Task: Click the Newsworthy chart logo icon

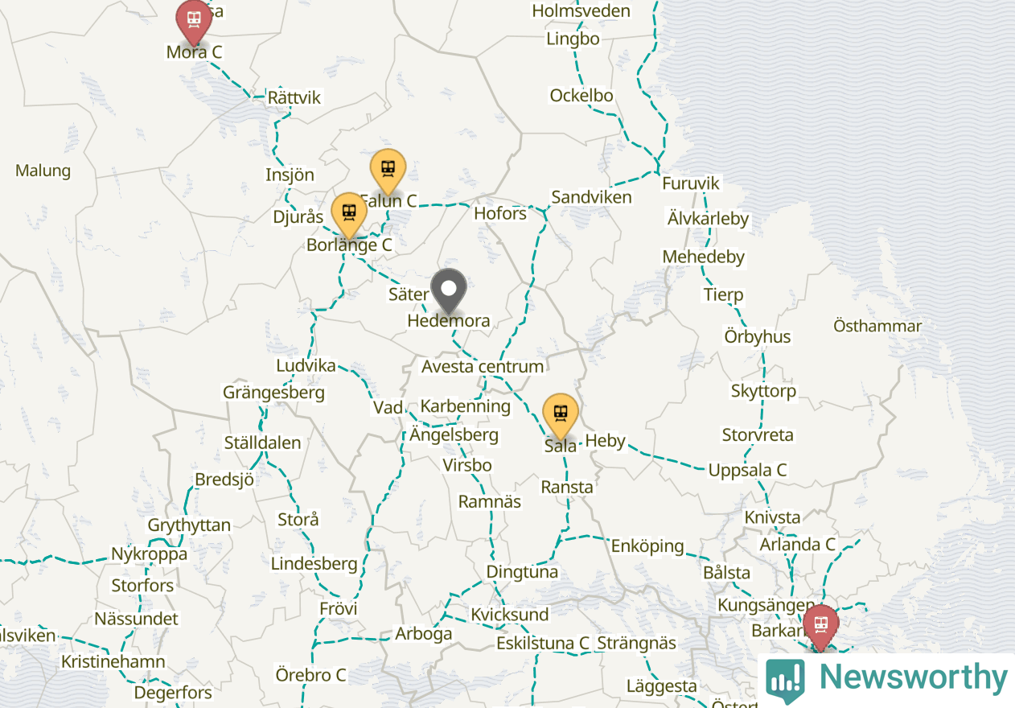Action: 785,681
